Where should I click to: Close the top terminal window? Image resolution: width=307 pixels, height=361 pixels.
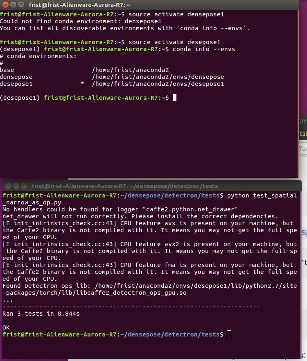coord(6,4)
